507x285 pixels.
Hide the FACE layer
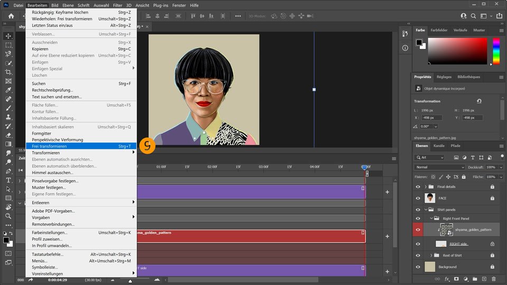click(x=418, y=198)
